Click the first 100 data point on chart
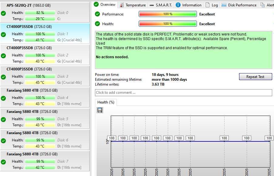The image size is (274, 176). (x=112, y=138)
